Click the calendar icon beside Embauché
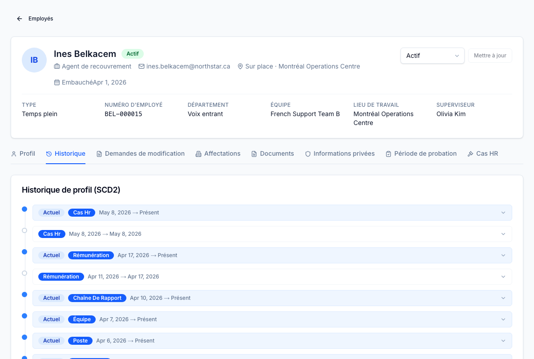 coord(57,82)
